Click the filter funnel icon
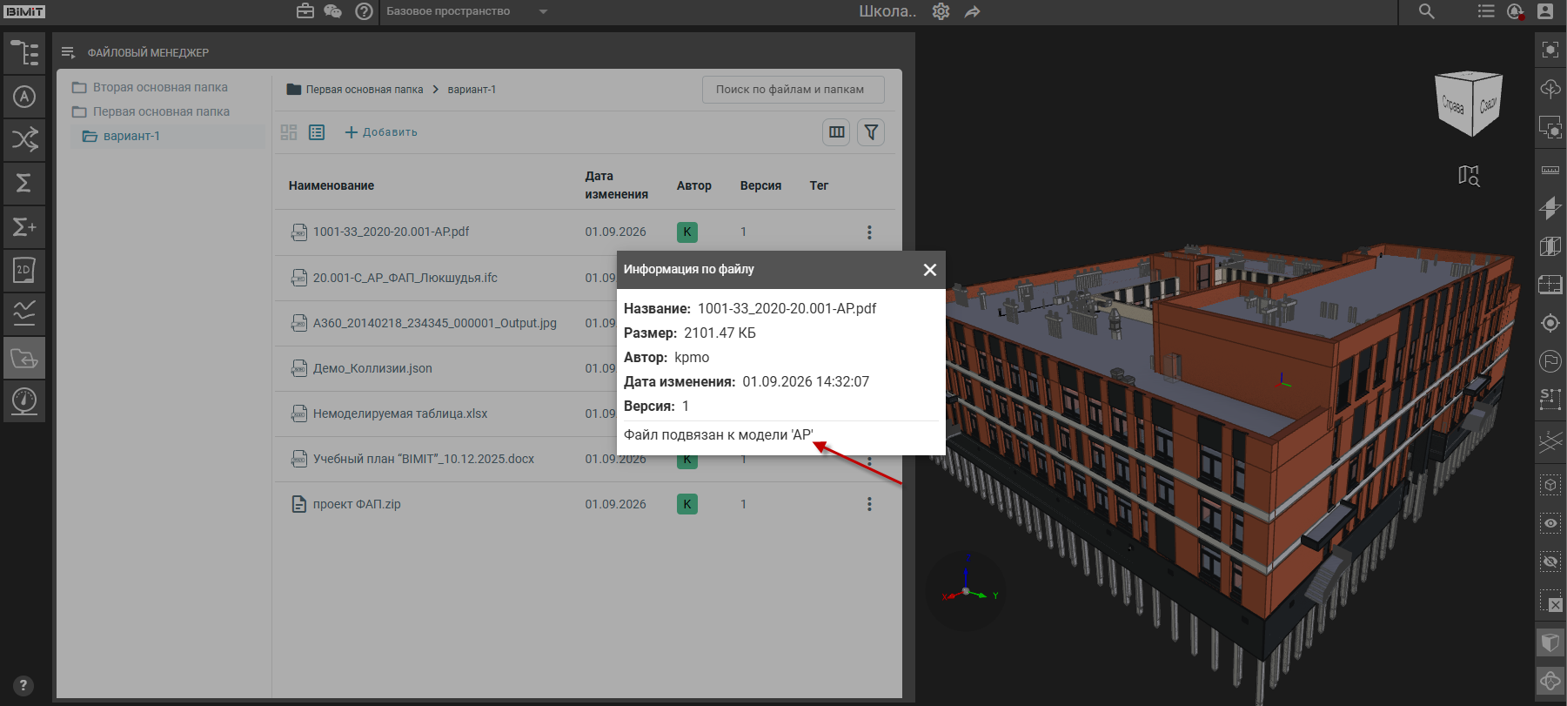 click(871, 132)
